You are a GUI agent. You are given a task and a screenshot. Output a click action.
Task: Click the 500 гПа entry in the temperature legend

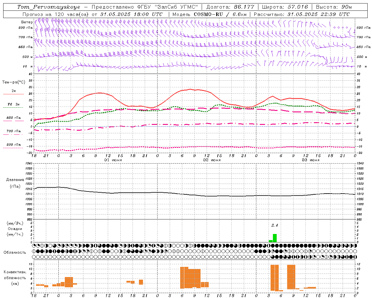pos(14,145)
